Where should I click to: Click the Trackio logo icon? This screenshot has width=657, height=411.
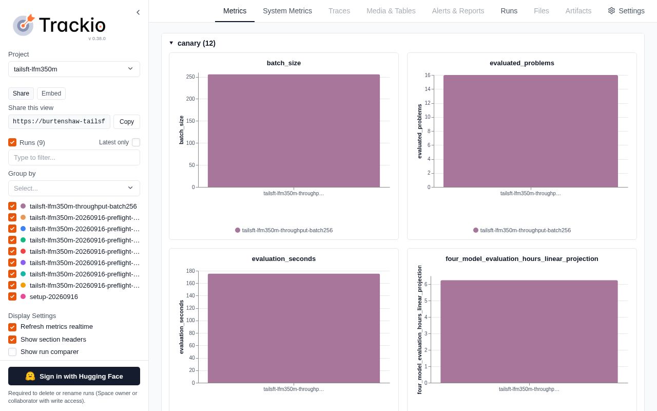click(x=24, y=25)
